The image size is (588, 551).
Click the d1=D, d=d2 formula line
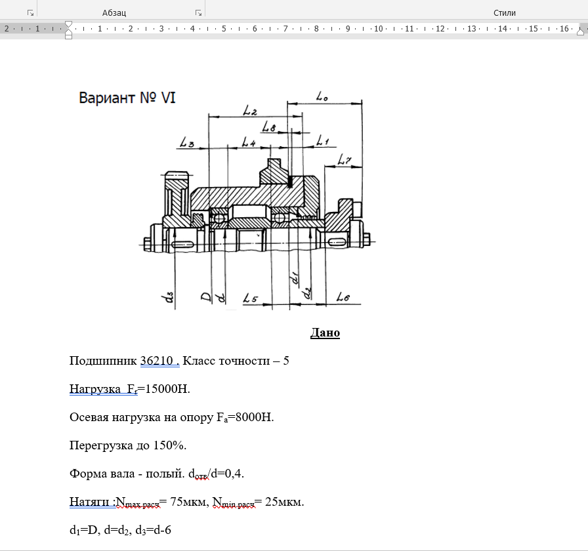(120, 530)
